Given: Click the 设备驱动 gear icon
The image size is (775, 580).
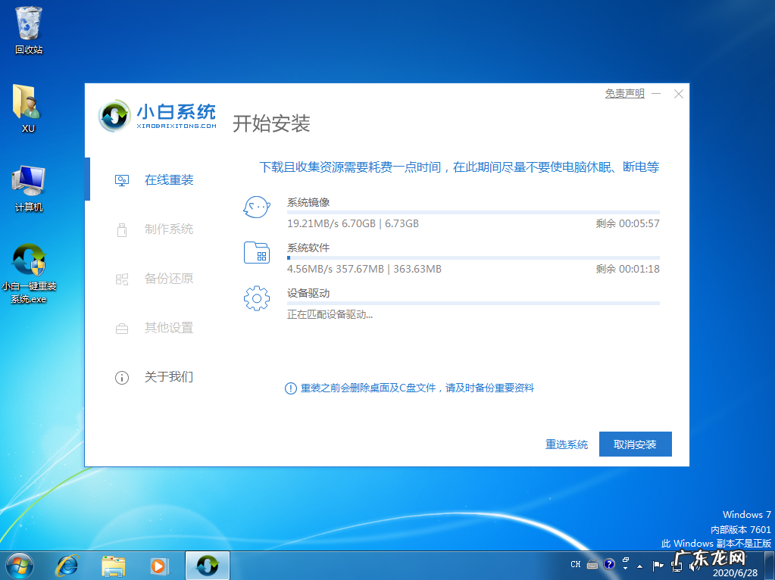Looking at the screenshot, I should (257, 298).
